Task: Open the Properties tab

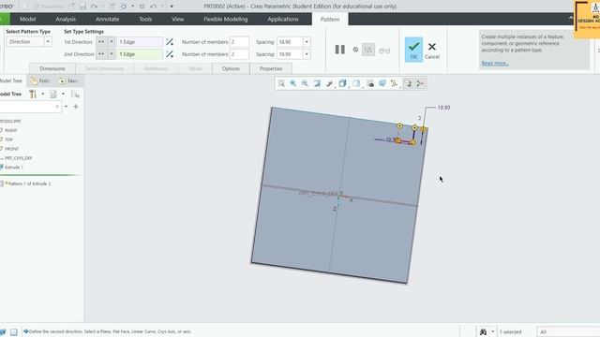Action: [x=271, y=68]
